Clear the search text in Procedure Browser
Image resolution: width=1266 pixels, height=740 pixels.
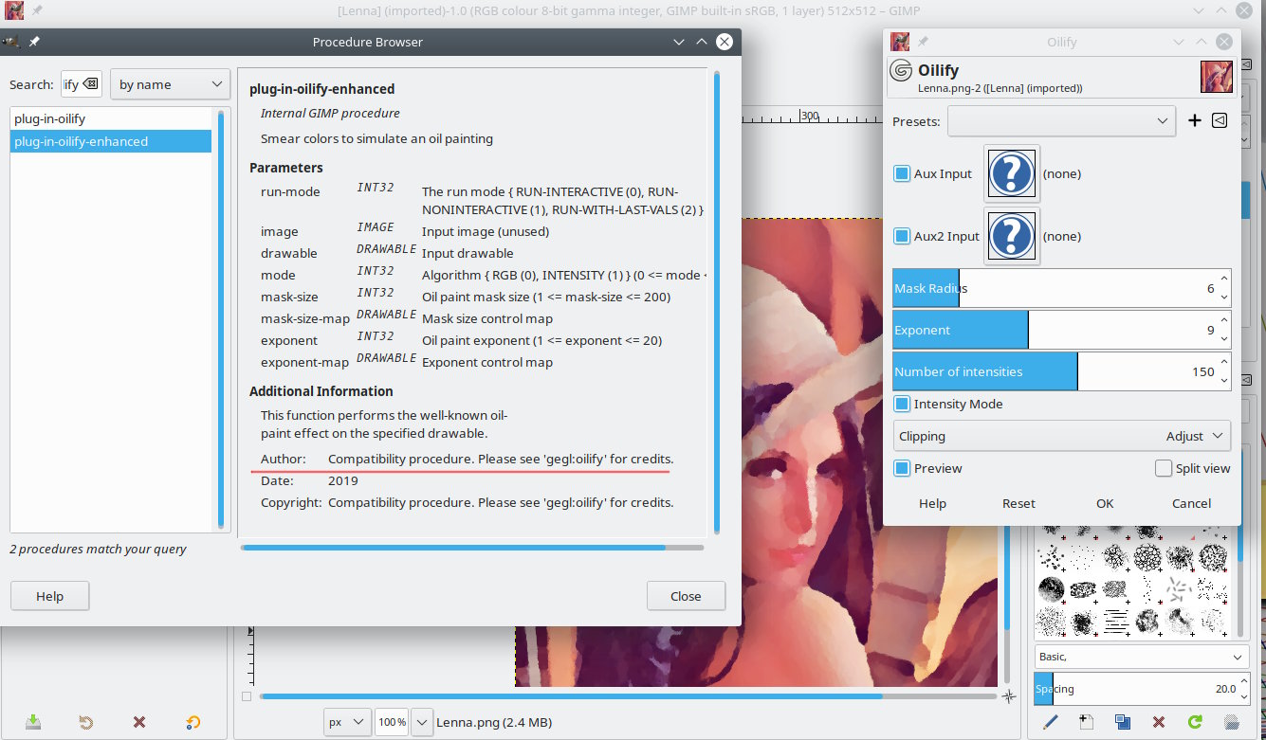[x=90, y=84]
